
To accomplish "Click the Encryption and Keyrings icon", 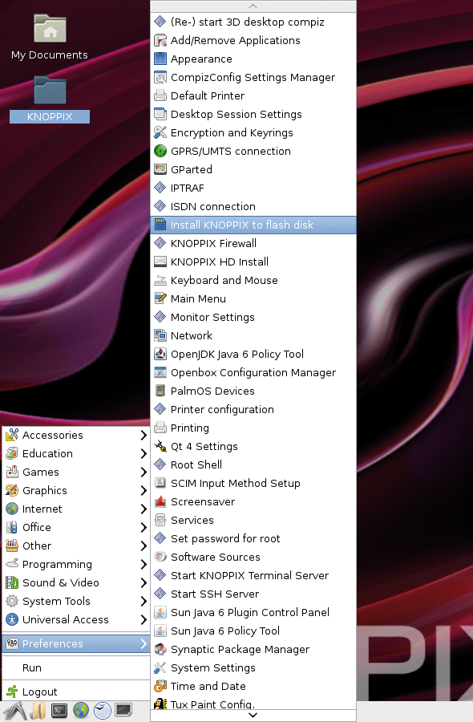I will pos(160,132).
